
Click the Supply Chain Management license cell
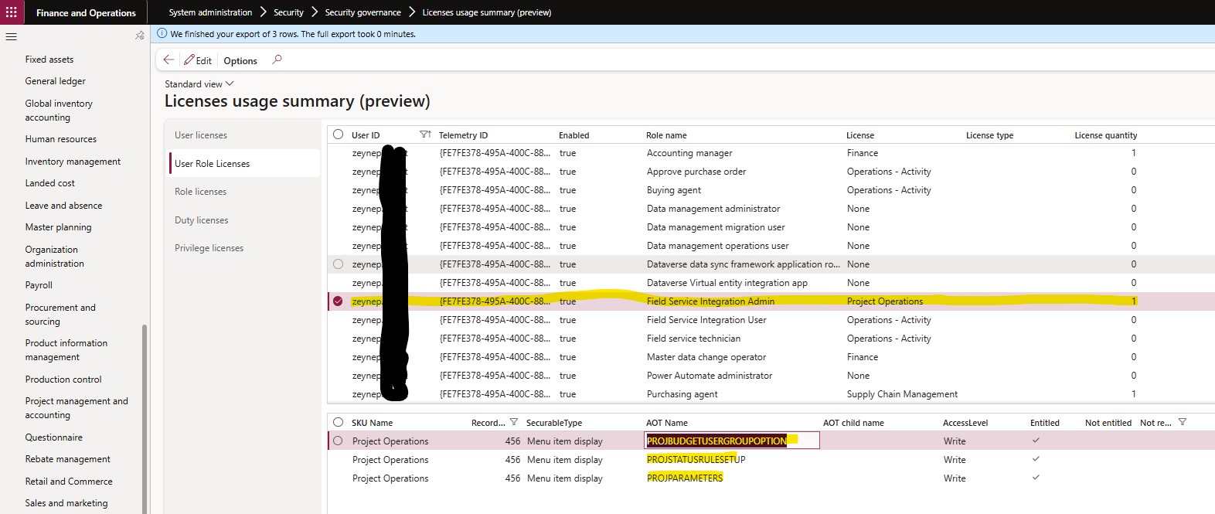pyautogui.click(x=902, y=394)
